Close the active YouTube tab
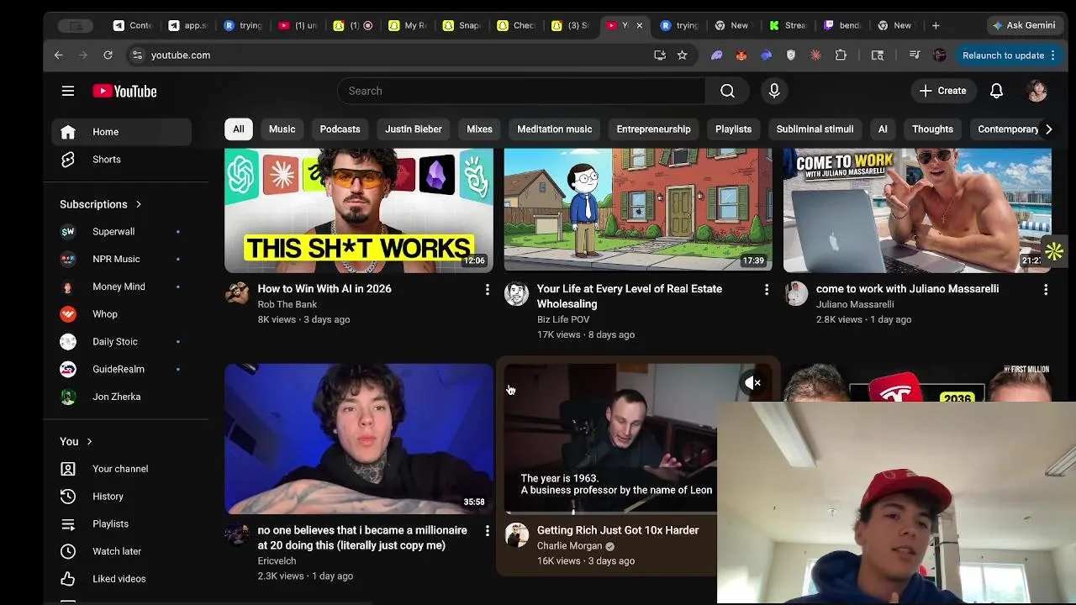 click(x=639, y=26)
